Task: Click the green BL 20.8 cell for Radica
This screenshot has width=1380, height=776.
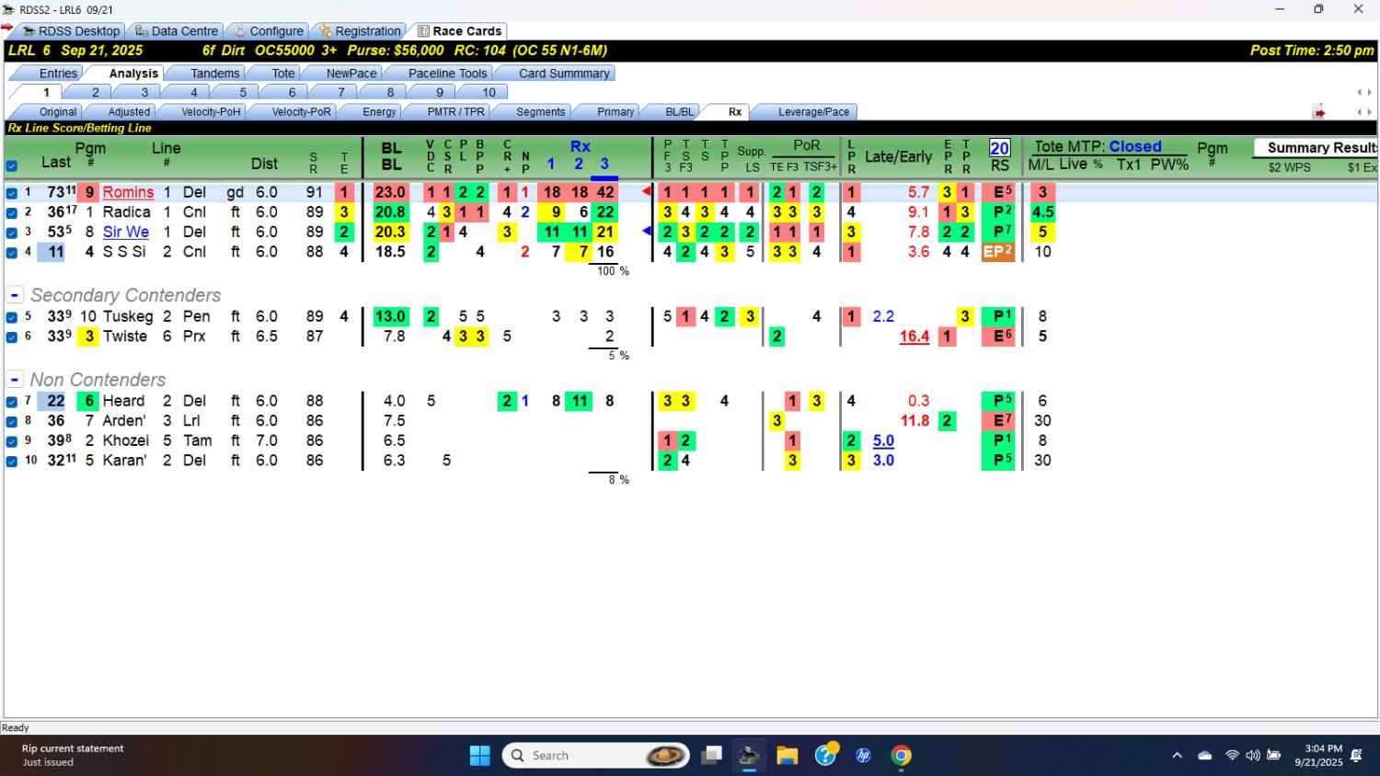Action: (x=390, y=212)
